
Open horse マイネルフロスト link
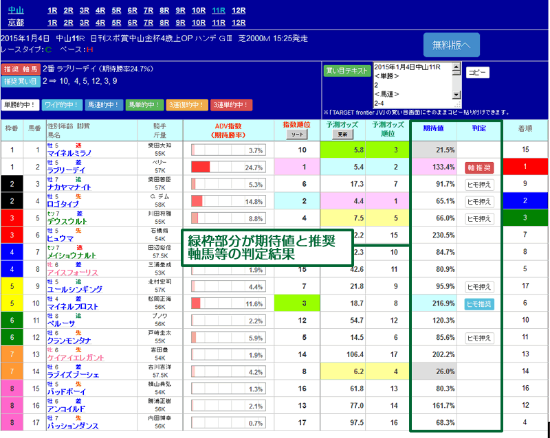click(x=73, y=307)
